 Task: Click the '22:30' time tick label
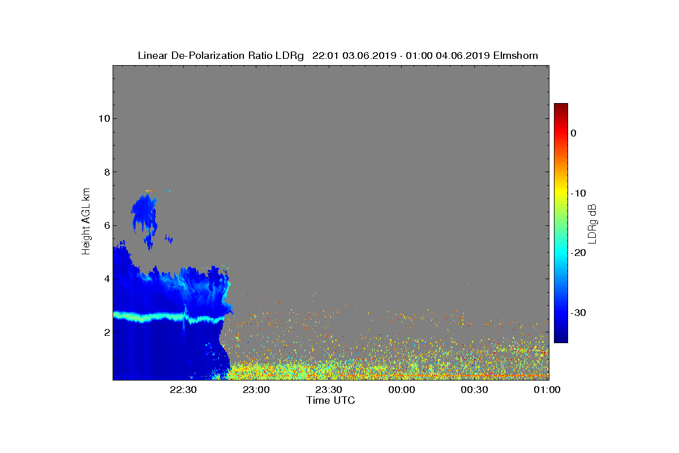183,390
